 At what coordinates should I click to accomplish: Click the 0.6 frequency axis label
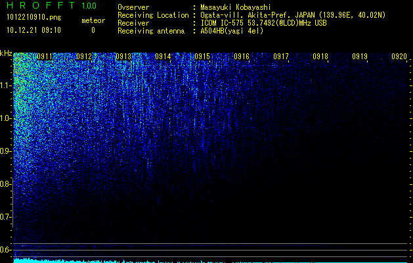[5, 250]
